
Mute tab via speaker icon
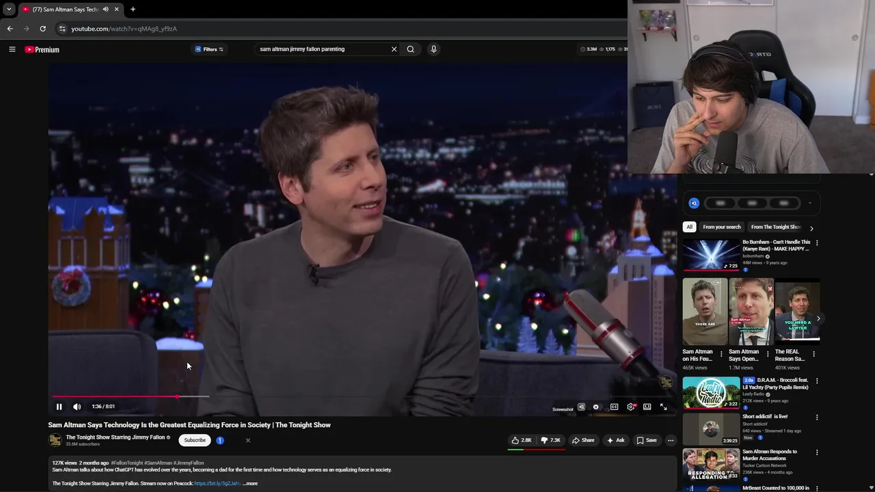click(105, 10)
